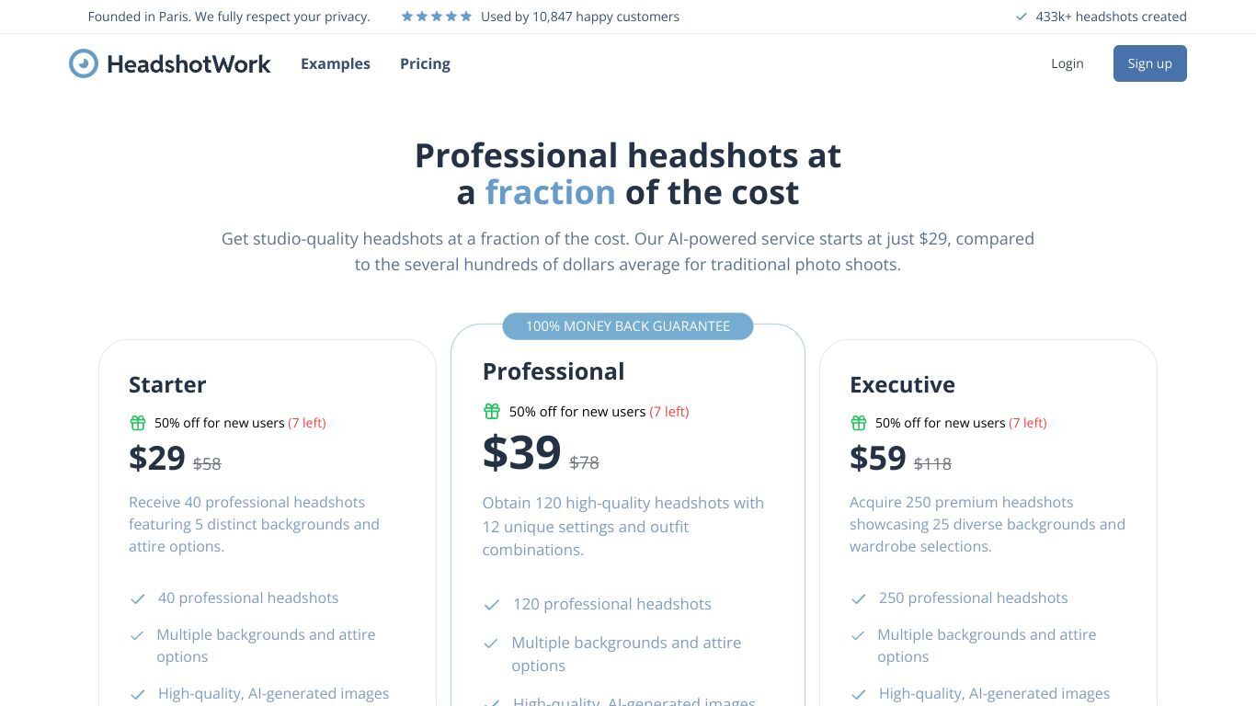
Task: Click checkmark next to 120 professional headshots
Action: click(492, 605)
